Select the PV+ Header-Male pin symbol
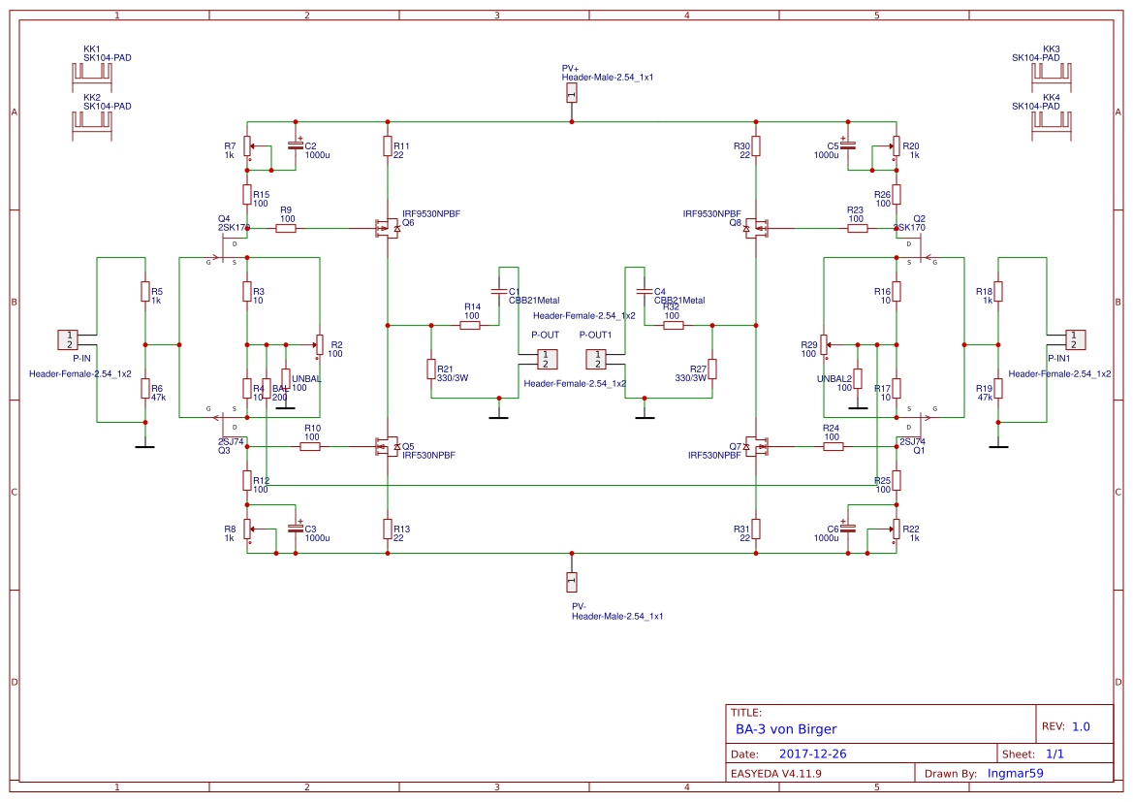The width and height of the screenshot is (1133, 802). 572,90
